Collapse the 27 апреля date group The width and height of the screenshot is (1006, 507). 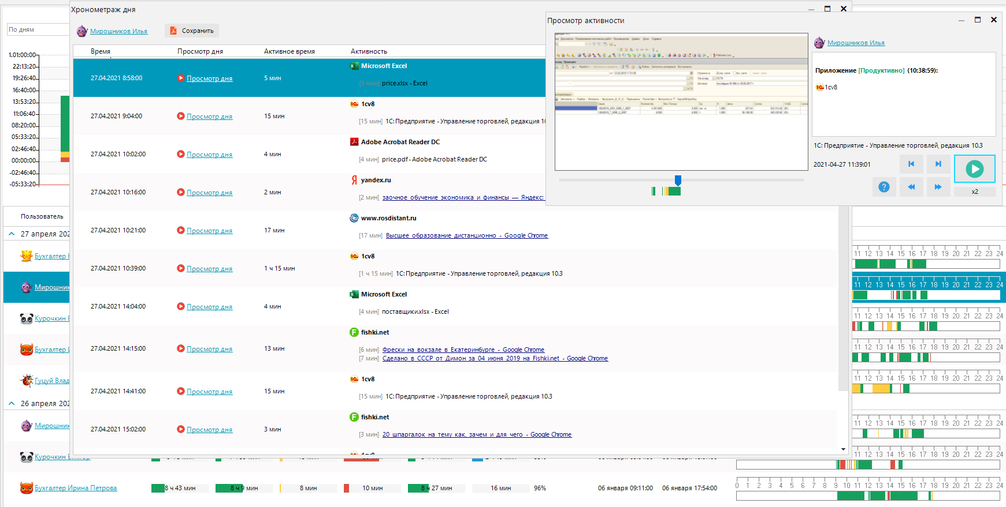coord(12,234)
